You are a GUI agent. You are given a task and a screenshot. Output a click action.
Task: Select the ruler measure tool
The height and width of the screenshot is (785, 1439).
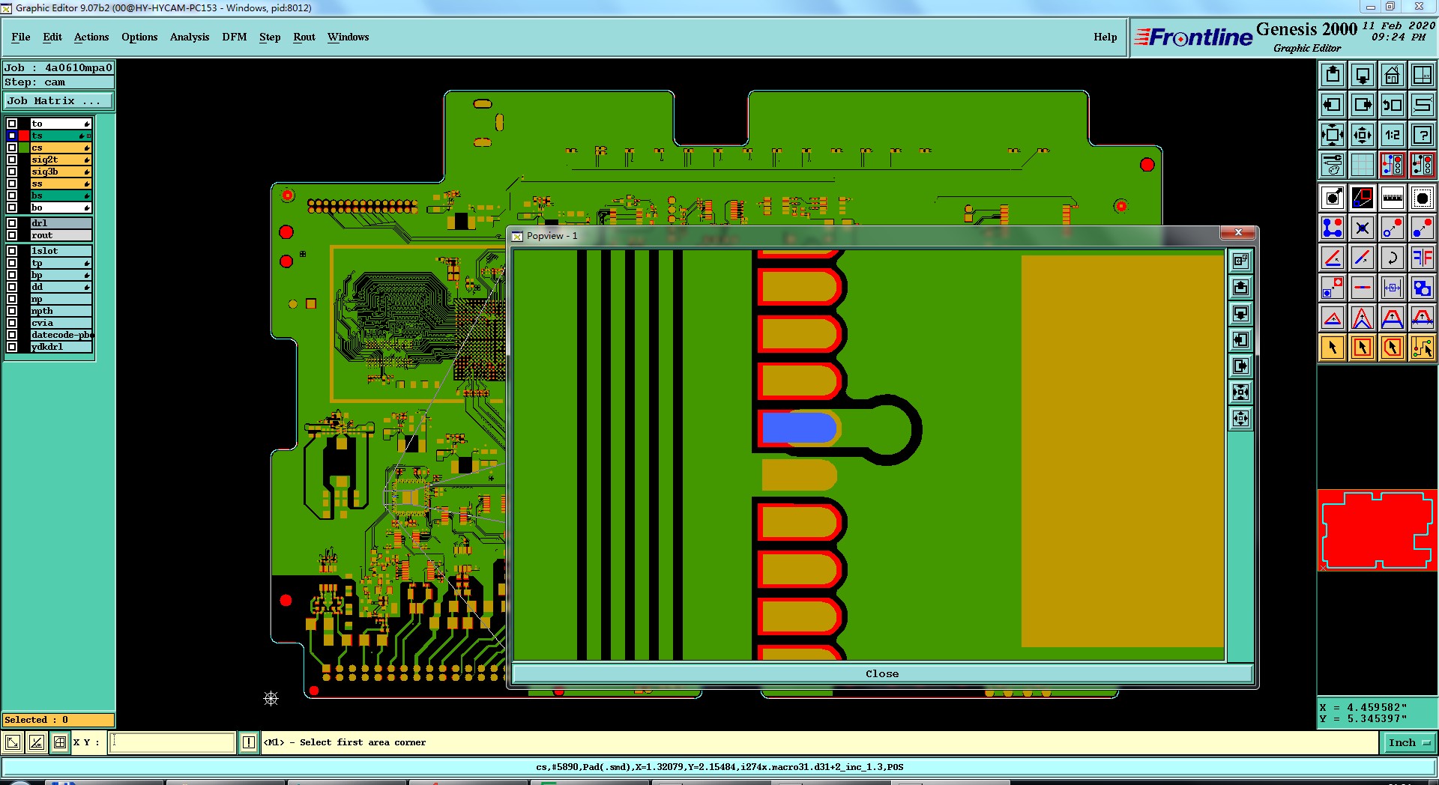[x=1393, y=198]
